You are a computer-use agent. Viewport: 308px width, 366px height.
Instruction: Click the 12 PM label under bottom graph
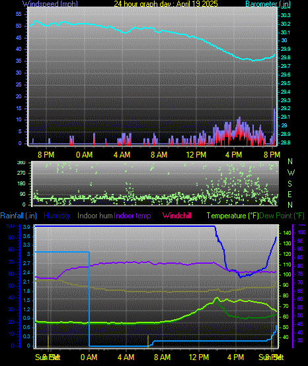199,357
